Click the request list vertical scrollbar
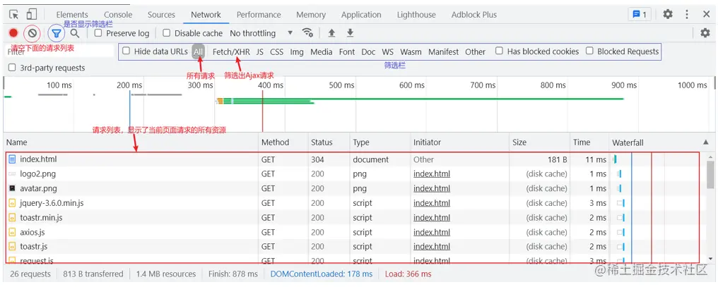The image size is (718, 287). [x=710, y=175]
